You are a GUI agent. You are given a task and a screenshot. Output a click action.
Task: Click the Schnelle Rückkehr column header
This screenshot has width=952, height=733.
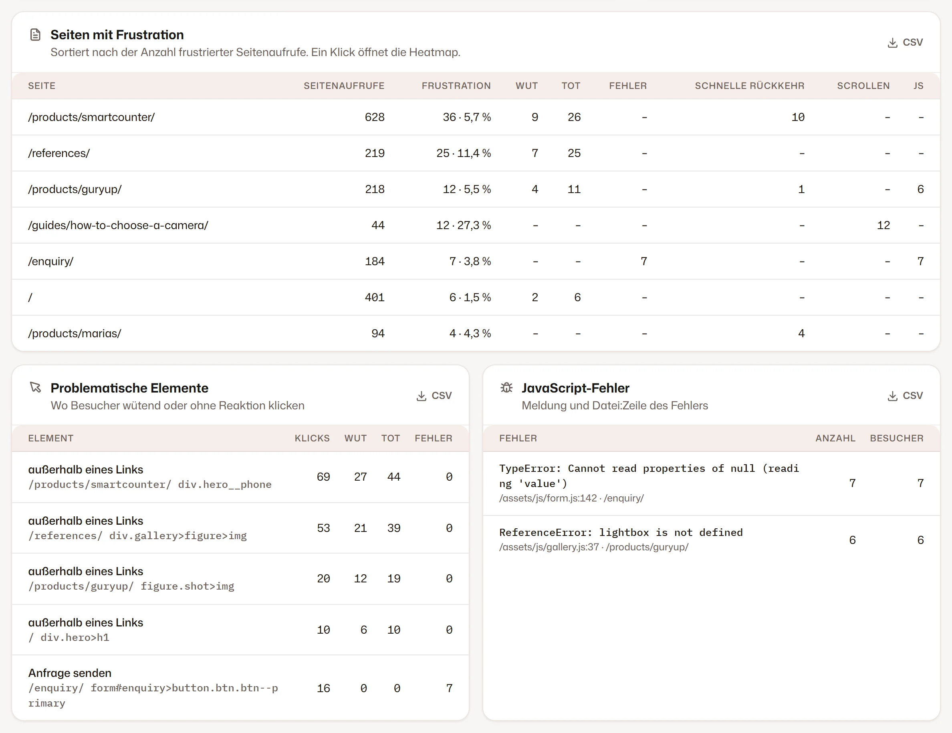coord(749,86)
